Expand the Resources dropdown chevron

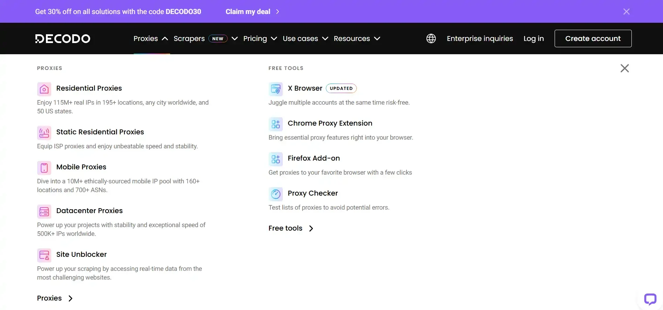(377, 38)
